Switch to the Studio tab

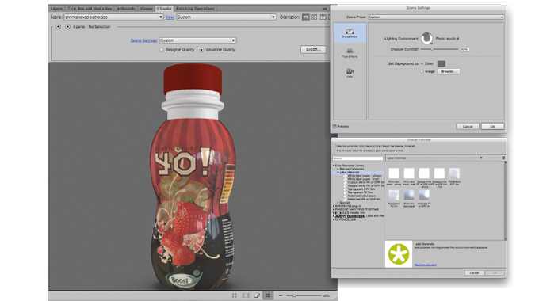click(164, 8)
